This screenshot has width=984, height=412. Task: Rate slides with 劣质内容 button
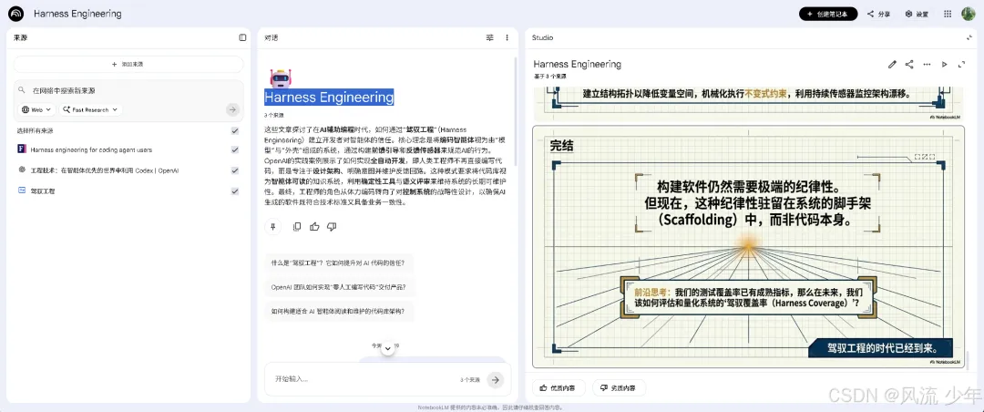pos(619,387)
